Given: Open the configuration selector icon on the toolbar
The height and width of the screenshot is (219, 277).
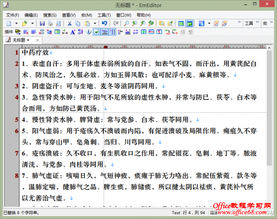Looking at the screenshot, I should pos(201,23).
